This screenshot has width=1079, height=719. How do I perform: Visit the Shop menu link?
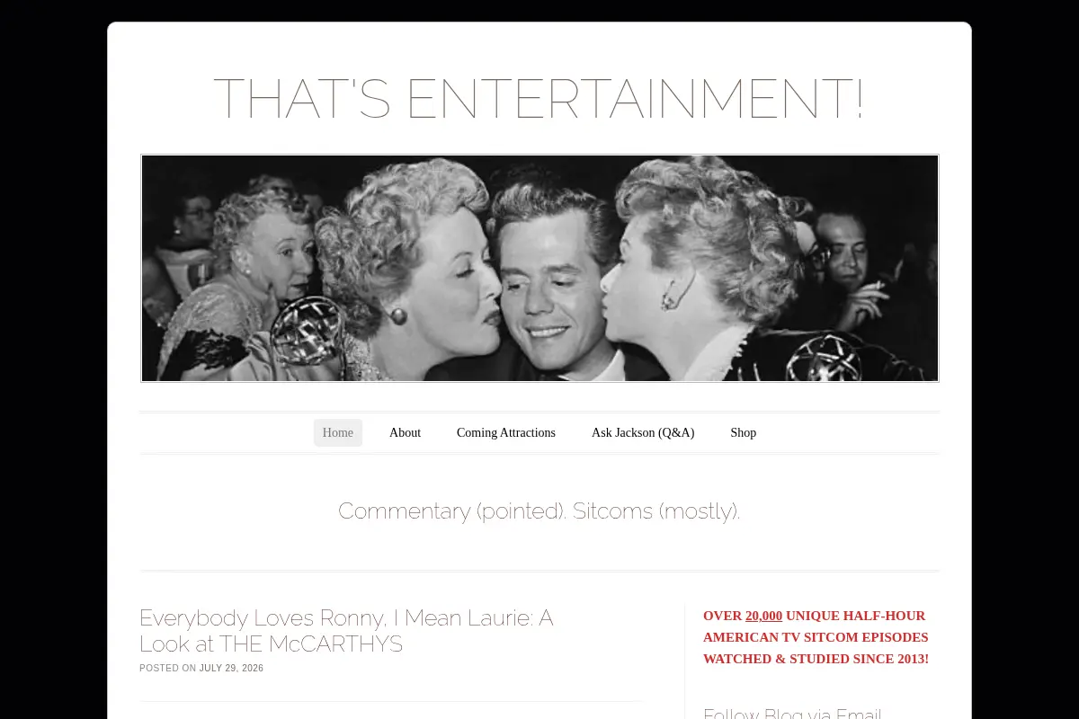(744, 432)
